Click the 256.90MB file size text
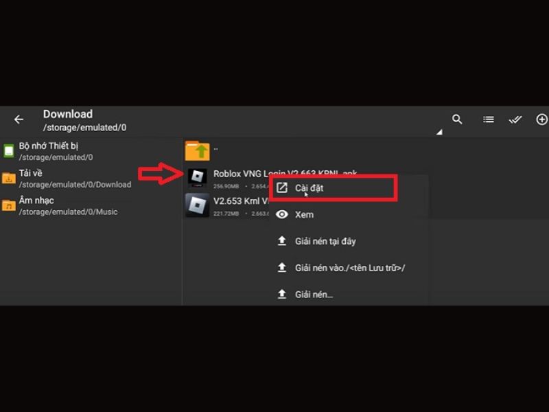 226,186
